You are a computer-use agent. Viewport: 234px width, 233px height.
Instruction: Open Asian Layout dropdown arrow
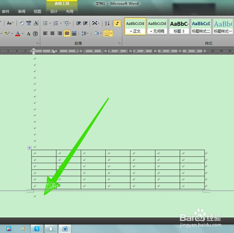coord(99,23)
